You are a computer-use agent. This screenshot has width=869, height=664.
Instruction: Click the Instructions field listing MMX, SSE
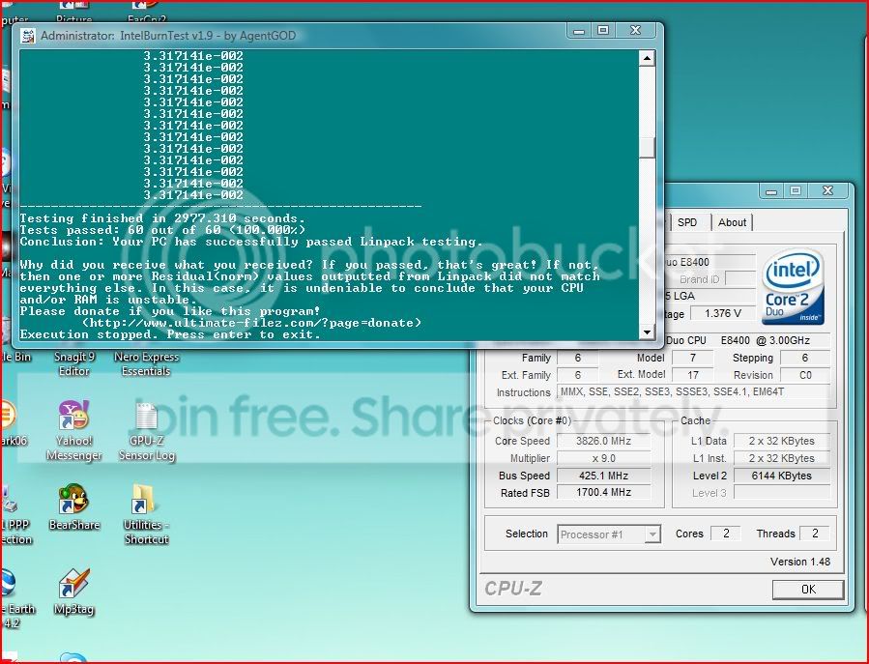693,391
